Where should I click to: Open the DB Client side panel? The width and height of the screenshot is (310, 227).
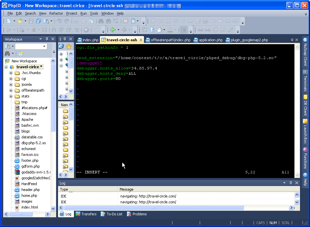tap(305, 106)
